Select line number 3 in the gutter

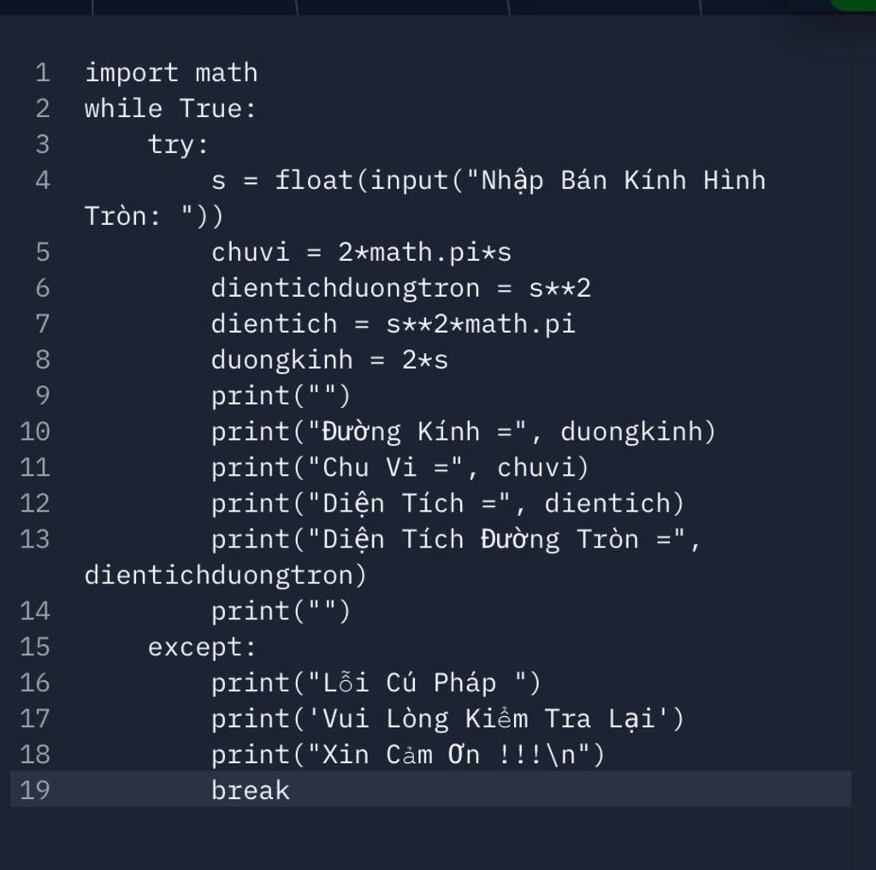tap(43, 145)
